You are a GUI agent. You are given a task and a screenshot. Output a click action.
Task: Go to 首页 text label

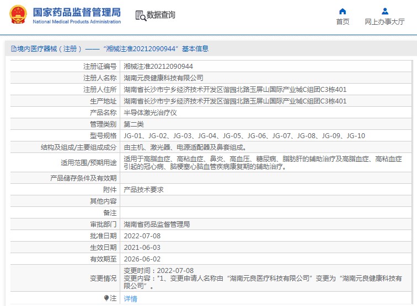pos(343,22)
